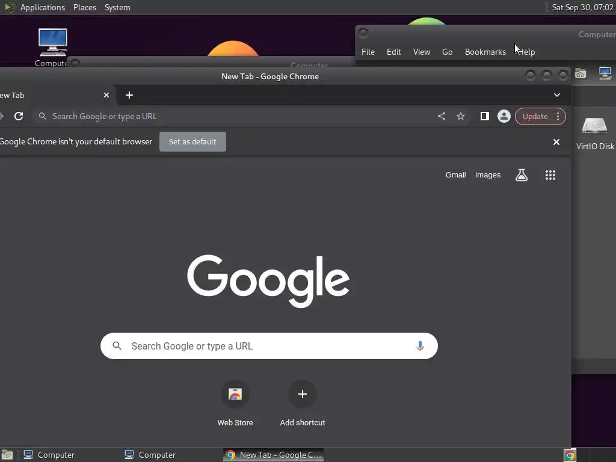Open a new tab with plus button

[129, 95]
